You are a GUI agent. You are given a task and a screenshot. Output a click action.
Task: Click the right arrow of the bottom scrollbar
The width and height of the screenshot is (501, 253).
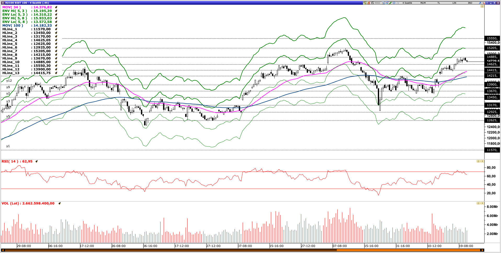(482, 250)
